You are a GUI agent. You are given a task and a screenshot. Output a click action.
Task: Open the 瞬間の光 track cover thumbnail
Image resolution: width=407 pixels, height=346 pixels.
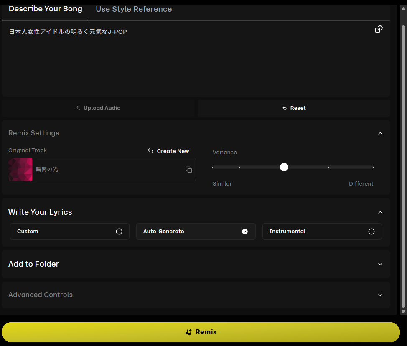coord(20,170)
